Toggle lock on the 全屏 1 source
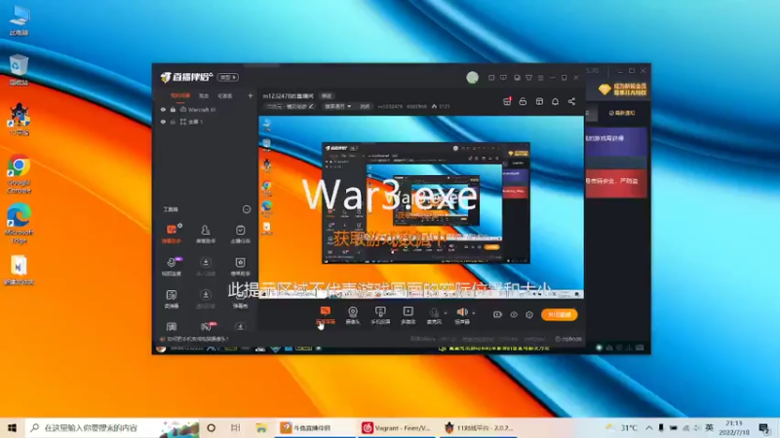The image size is (780, 438). click(x=173, y=122)
